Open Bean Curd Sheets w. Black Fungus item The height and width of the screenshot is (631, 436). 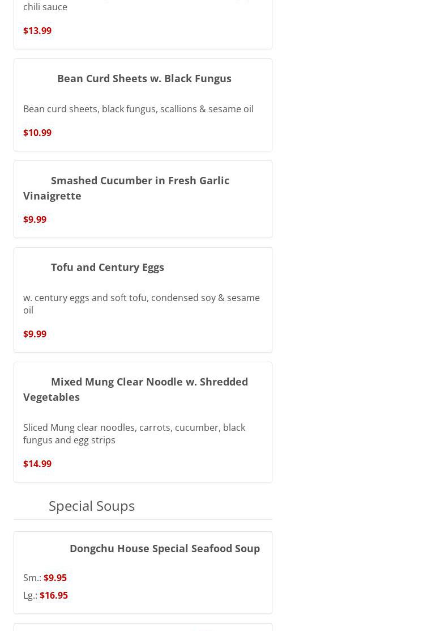144,78
